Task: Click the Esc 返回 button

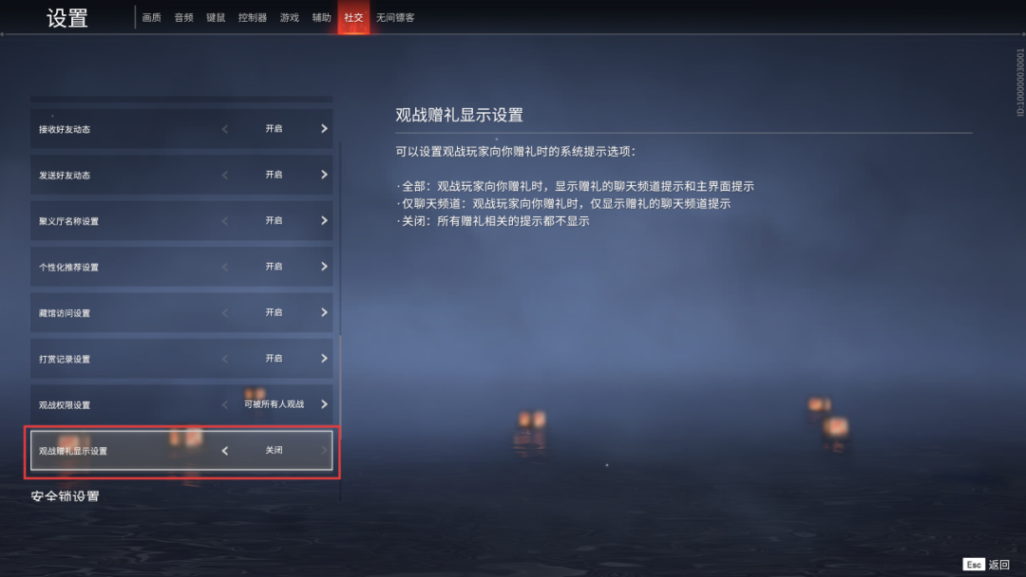Action: [987, 565]
